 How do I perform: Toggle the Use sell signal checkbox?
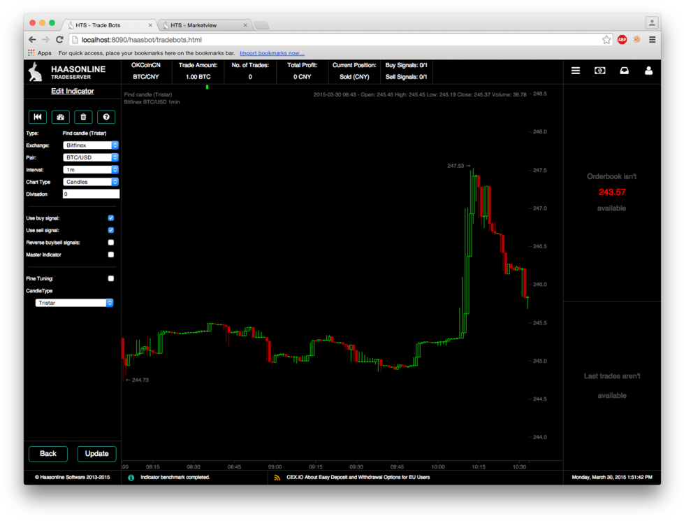[111, 230]
